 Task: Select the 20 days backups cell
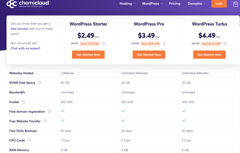127,131
